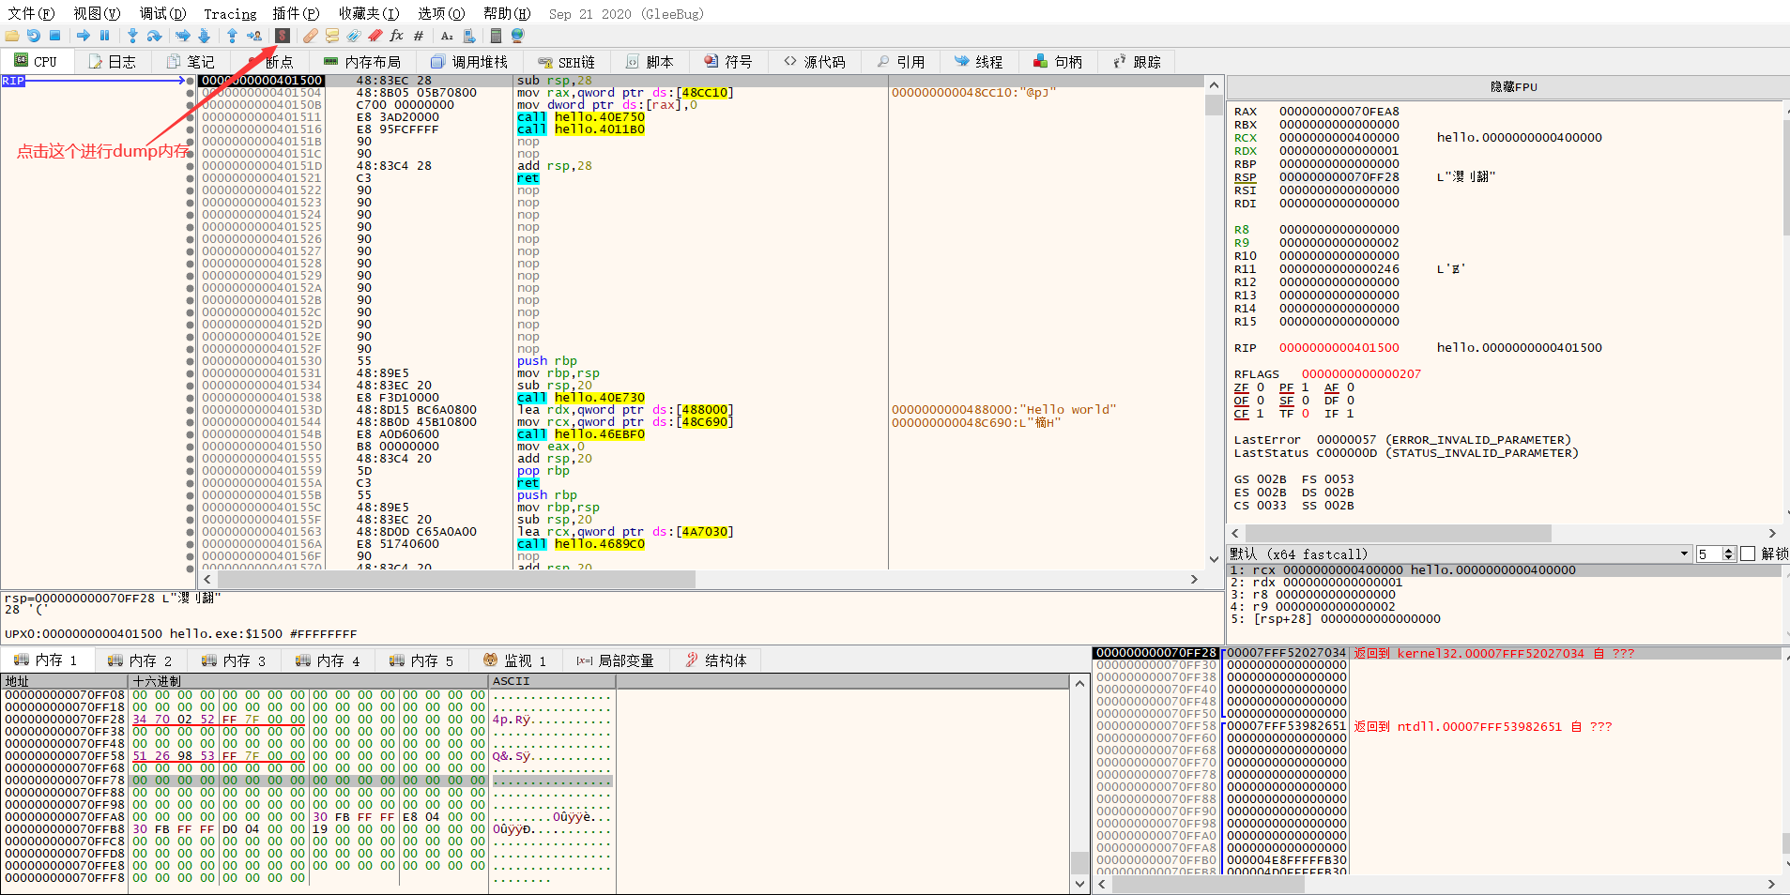Switch to the 句柄 handles tab

tap(1058, 61)
